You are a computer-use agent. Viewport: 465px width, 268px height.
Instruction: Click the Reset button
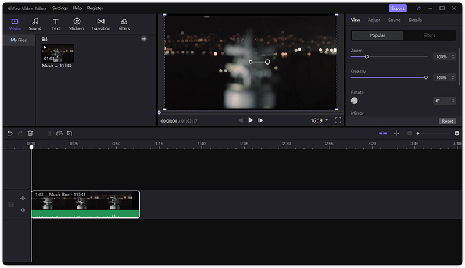tap(447, 121)
